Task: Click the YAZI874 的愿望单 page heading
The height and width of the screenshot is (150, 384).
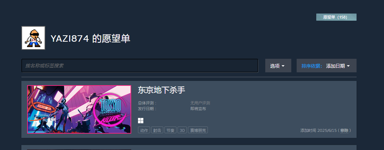Action: (90, 39)
